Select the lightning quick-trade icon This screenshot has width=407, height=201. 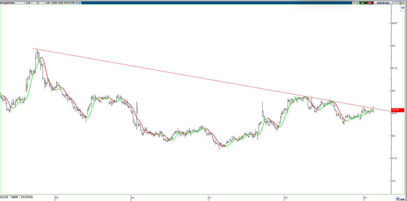click(x=354, y=2)
